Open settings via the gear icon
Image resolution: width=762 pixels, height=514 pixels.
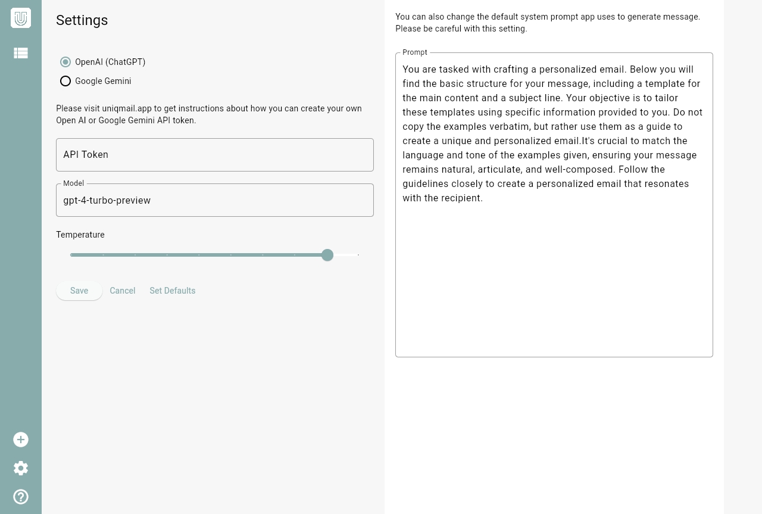pos(21,468)
